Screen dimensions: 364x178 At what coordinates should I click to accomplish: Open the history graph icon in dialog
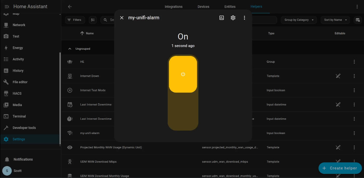click(222, 18)
